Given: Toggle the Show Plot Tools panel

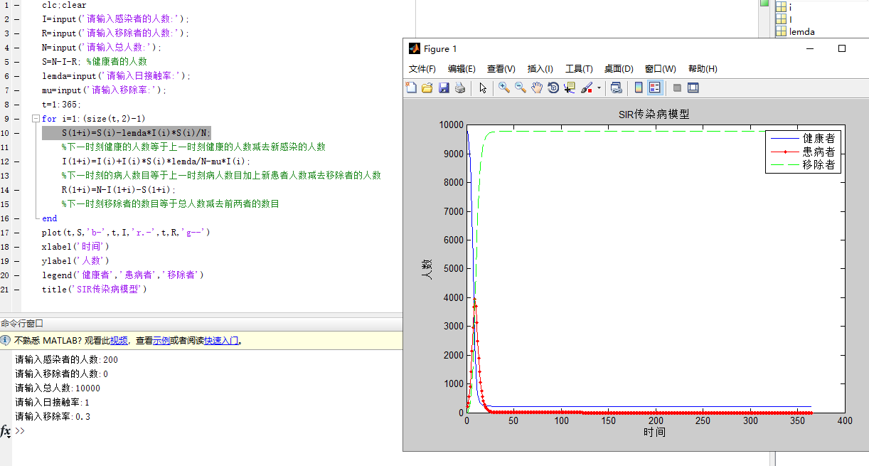Looking at the screenshot, I should tap(693, 88).
